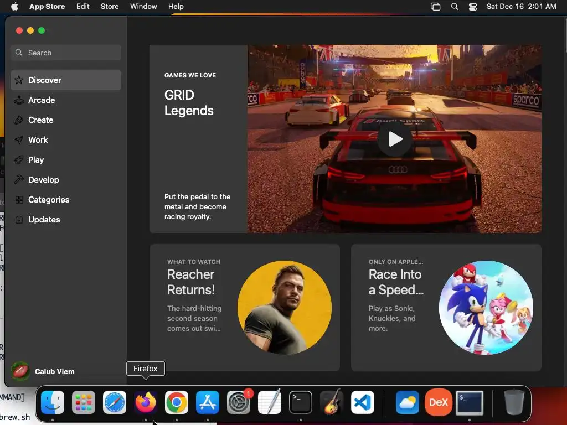Open System Settings from the Dock
The image size is (567, 425).
pyautogui.click(x=239, y=402)
